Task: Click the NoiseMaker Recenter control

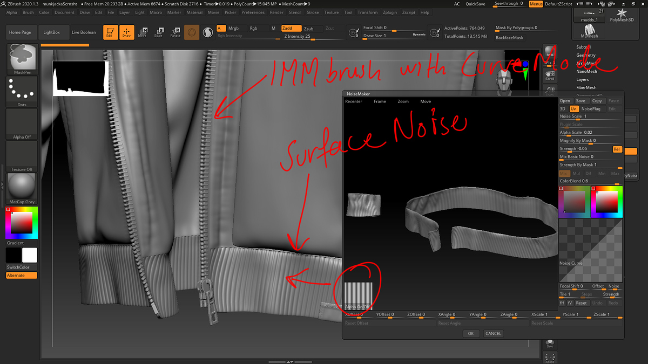Action: (354, 101)
